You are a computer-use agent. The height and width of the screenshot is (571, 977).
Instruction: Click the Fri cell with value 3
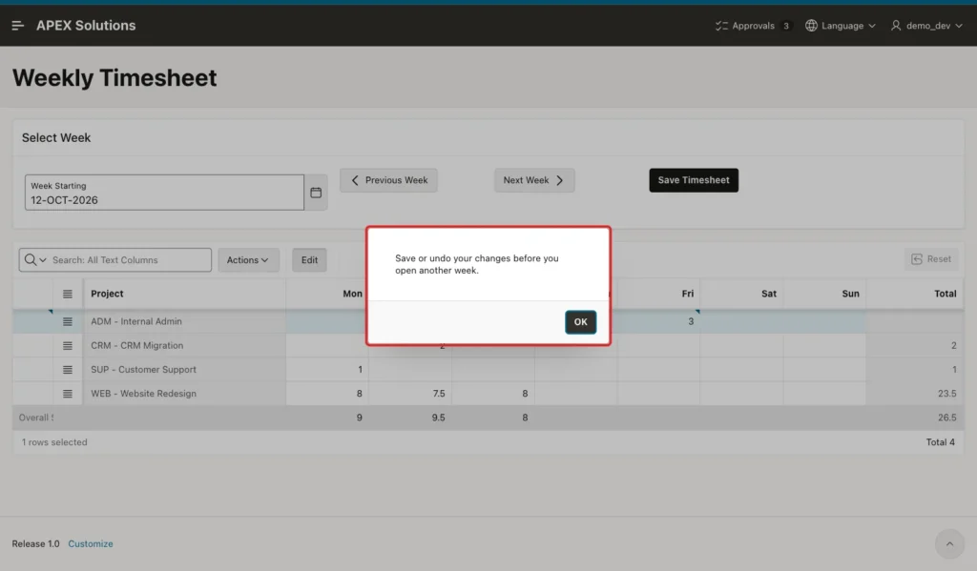point(658,321)
